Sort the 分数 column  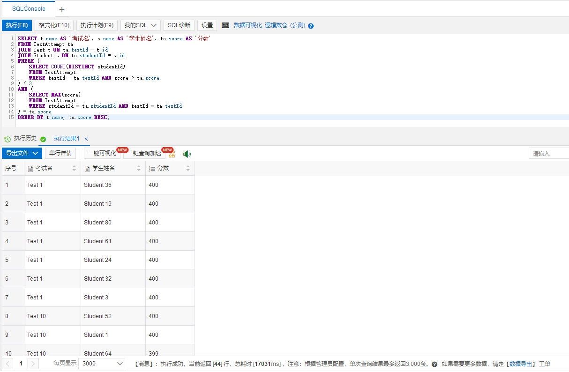point(188,169)
